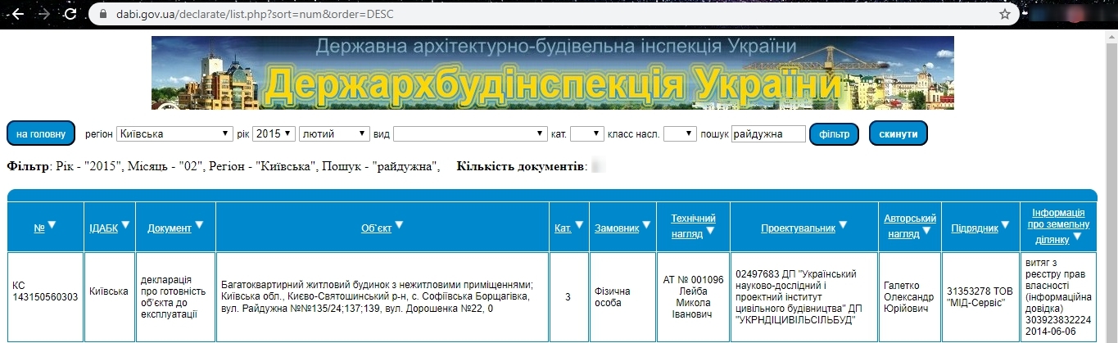Go back with browser back arrow
The width and height of the screenshot is (1118, 343).
pos(17,14)
